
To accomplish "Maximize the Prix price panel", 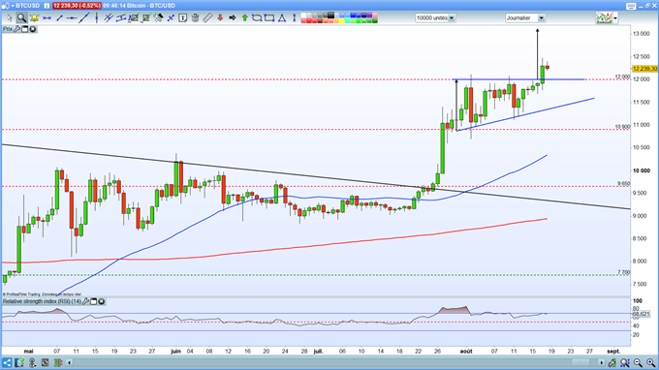I will (x=25, y=29).
